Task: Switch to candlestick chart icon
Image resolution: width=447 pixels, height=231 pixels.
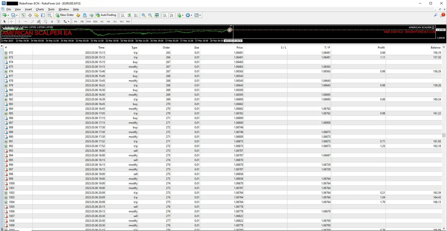Action: (x=130, y=15)
